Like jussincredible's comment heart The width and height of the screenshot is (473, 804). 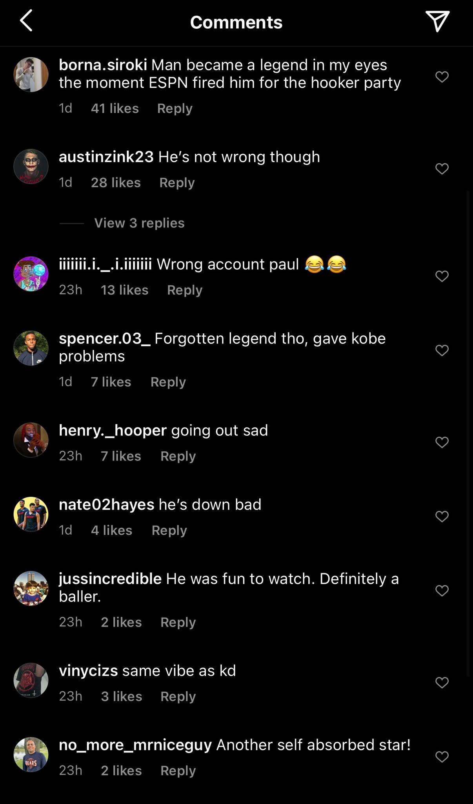[x=442, y=590]
